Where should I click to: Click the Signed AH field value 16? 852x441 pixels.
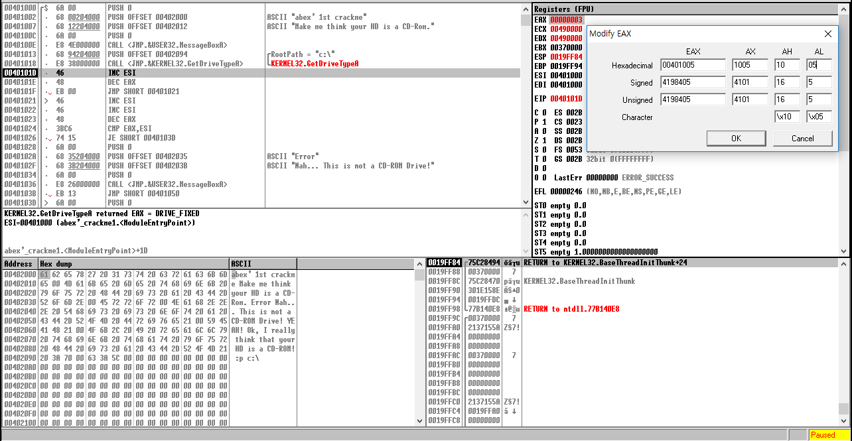[787, 82]
